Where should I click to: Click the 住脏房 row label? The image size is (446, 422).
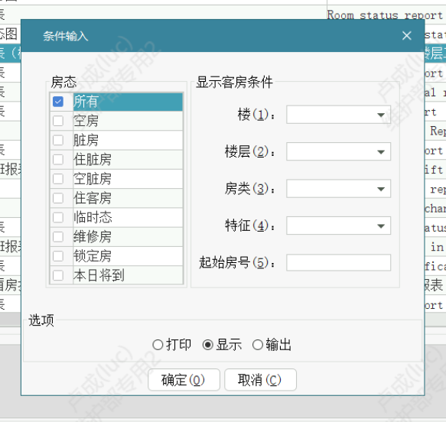click(93, 160)
